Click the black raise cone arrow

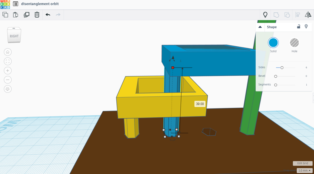(x=173, y=57)
